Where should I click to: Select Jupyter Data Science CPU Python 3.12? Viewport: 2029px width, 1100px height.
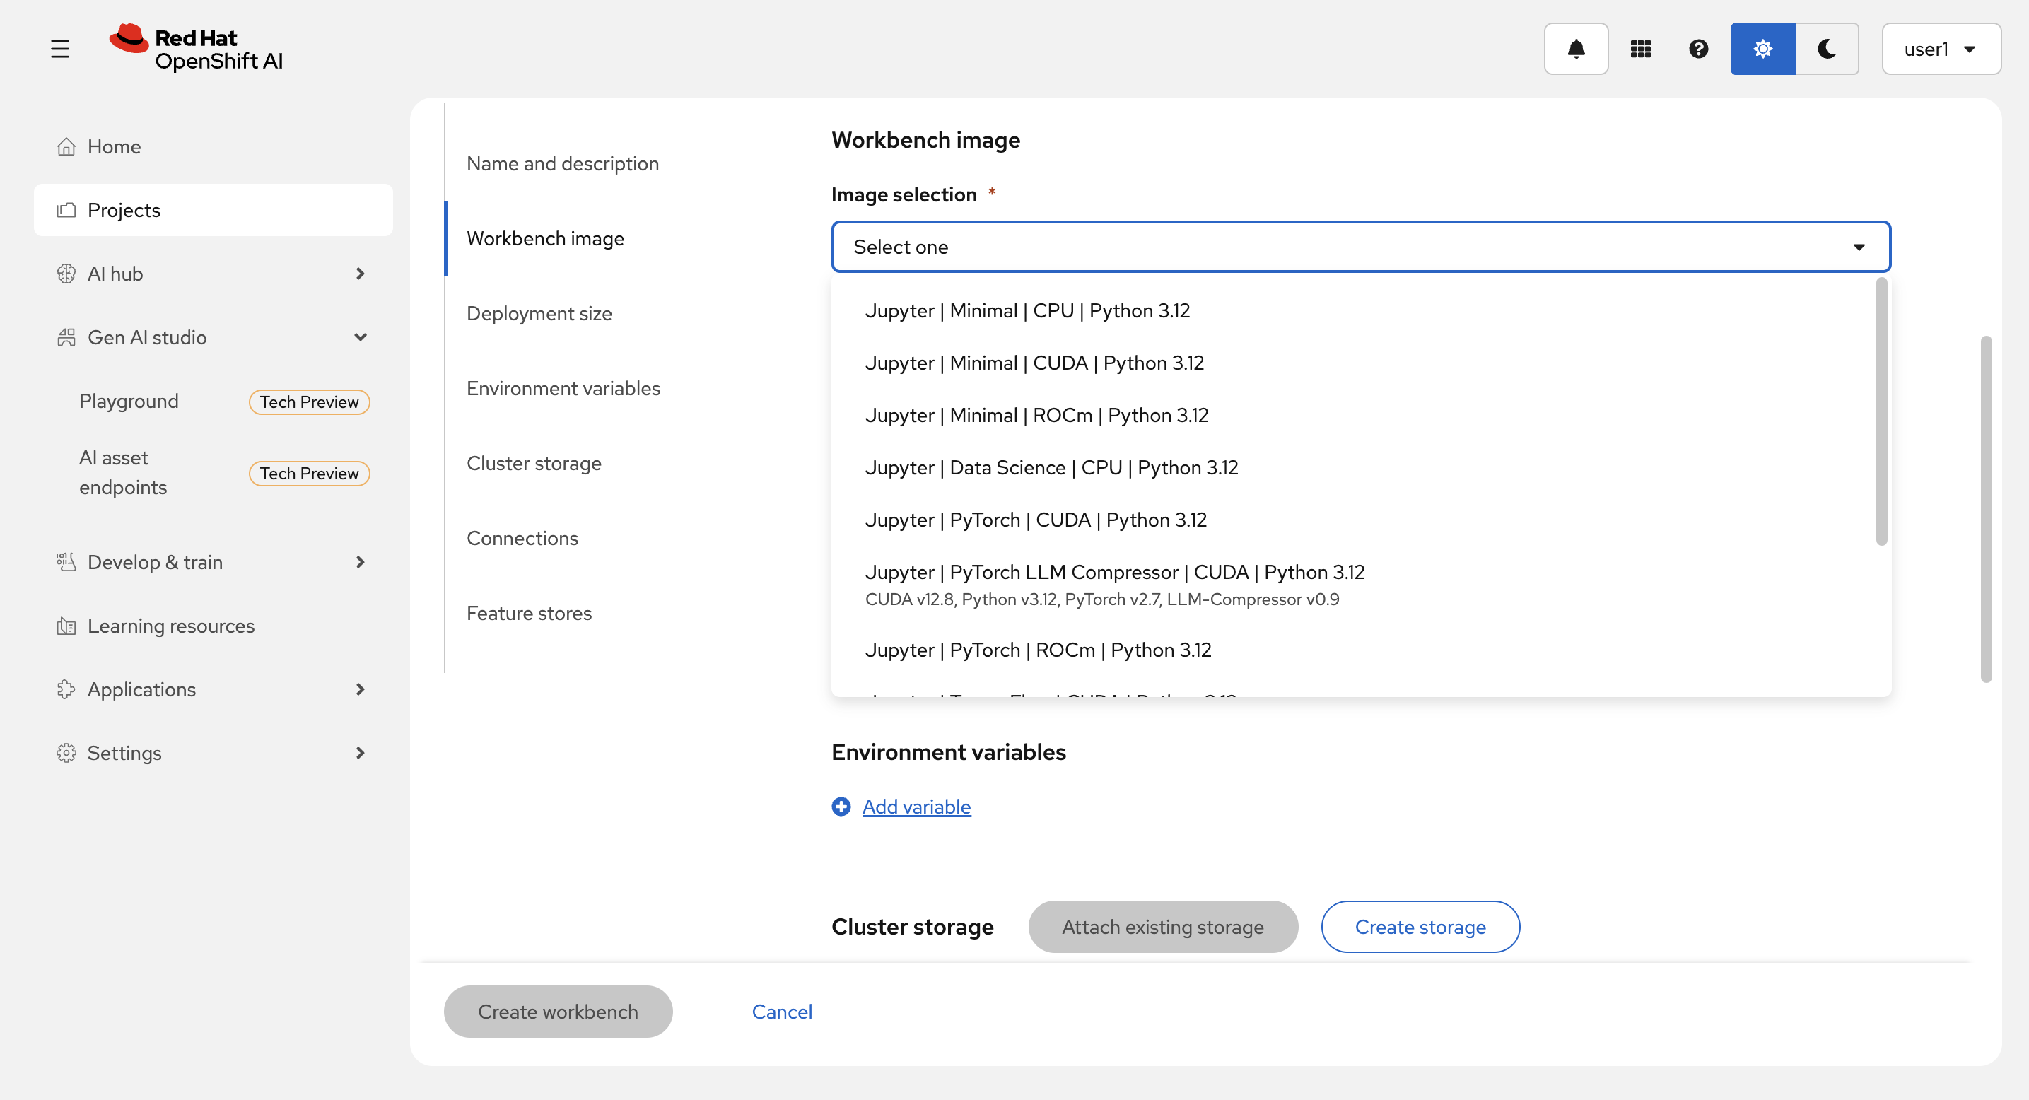point(1051,467)
